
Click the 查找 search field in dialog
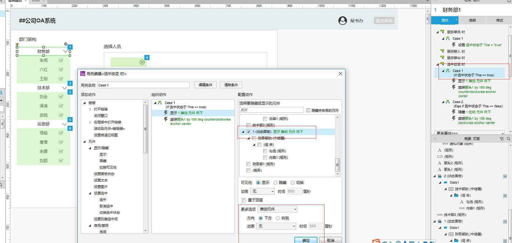pyautogui.click(x=272, y=110)
